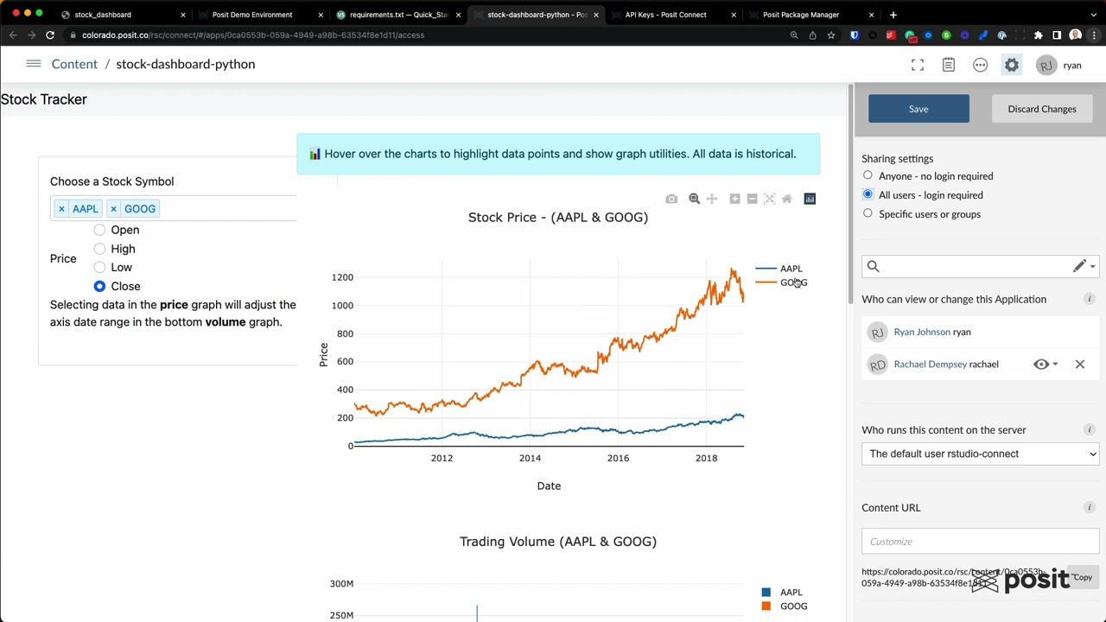Select the Zoom tool in chart toolbar
1106x622 pixels.
click(x=694, y=199)
